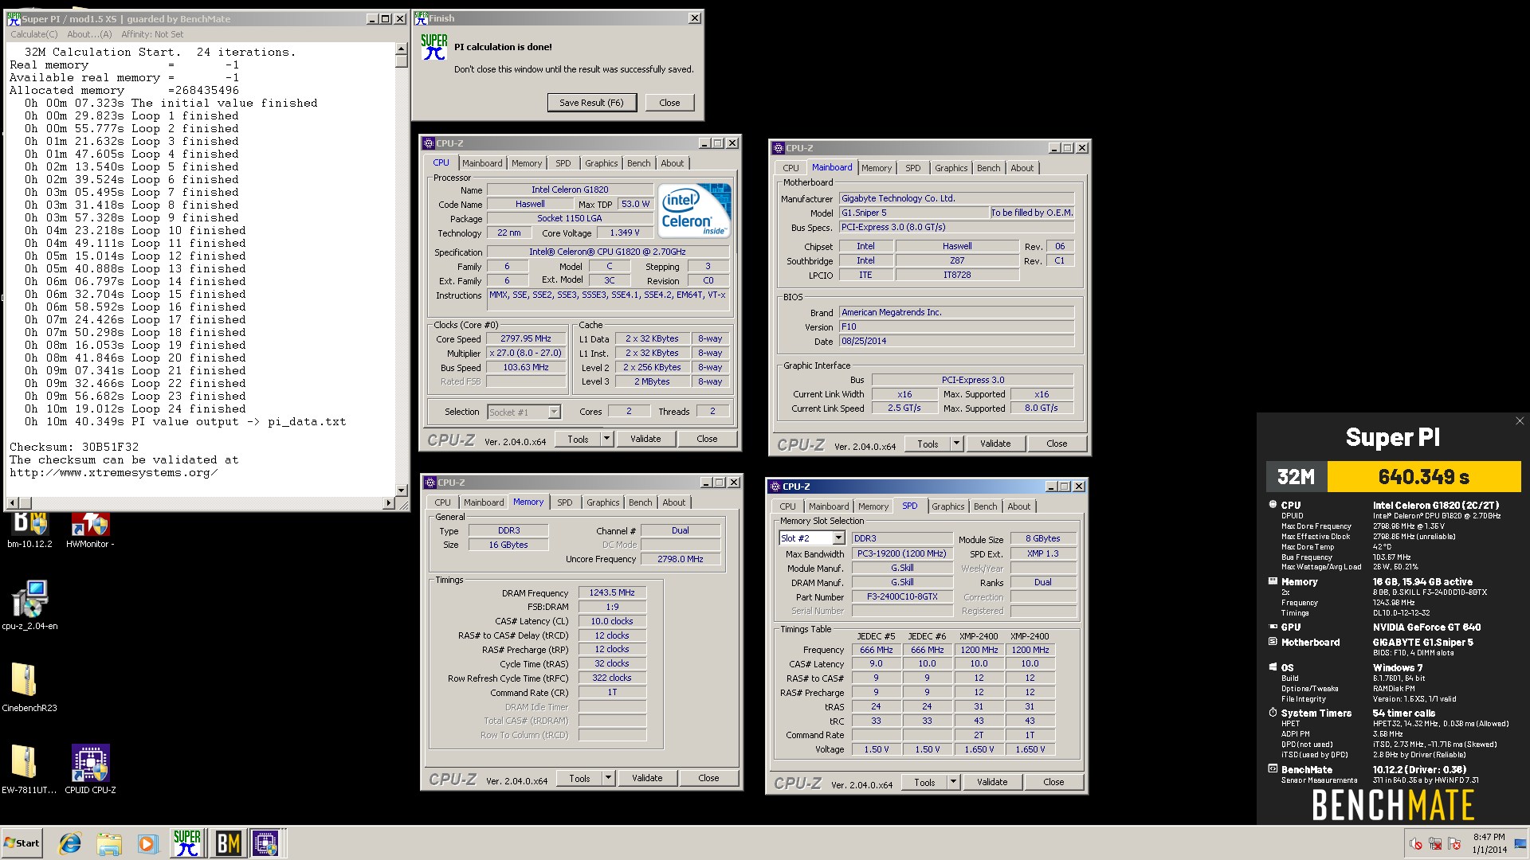The width and height of the screenshot is (1530, 860).
Task: Click the Bus Speed value 103.63 MHz
Action: coord(526,367)
